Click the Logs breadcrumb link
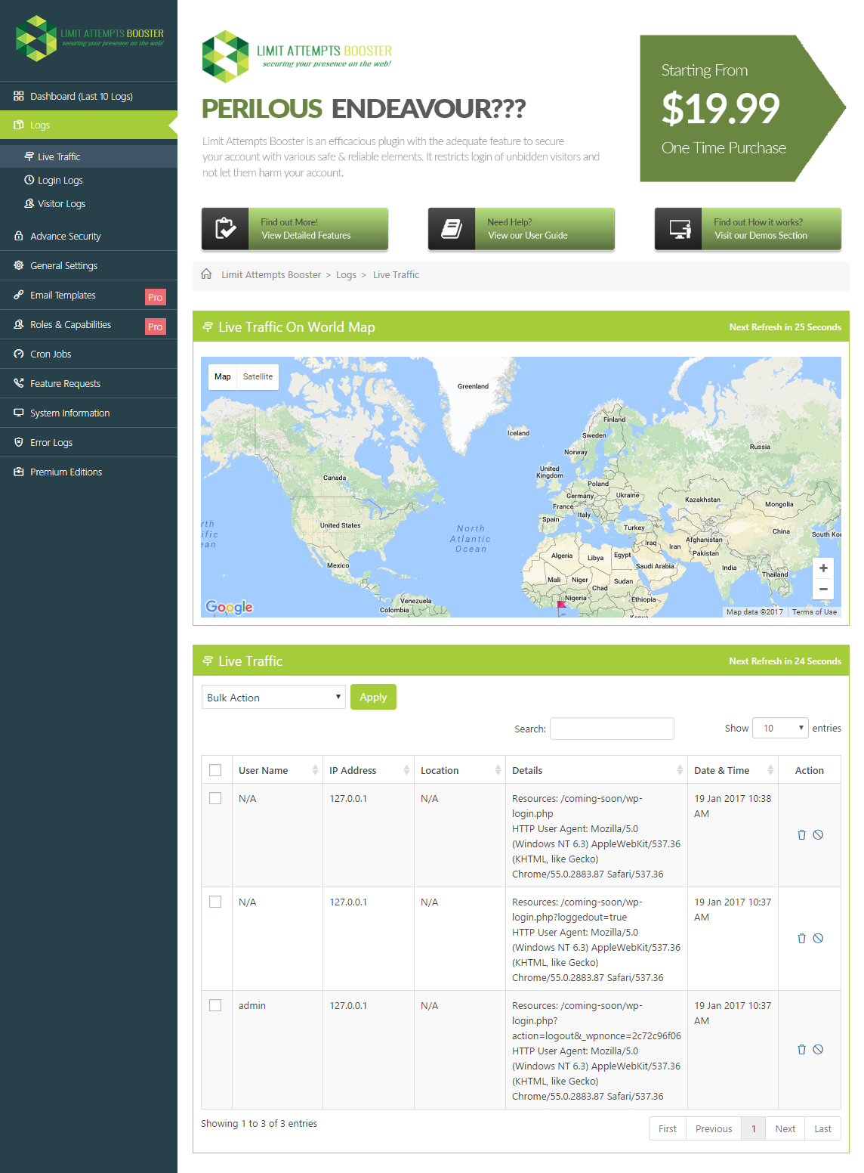This screenshot has height=1173, width=864. tap(346, 274)
